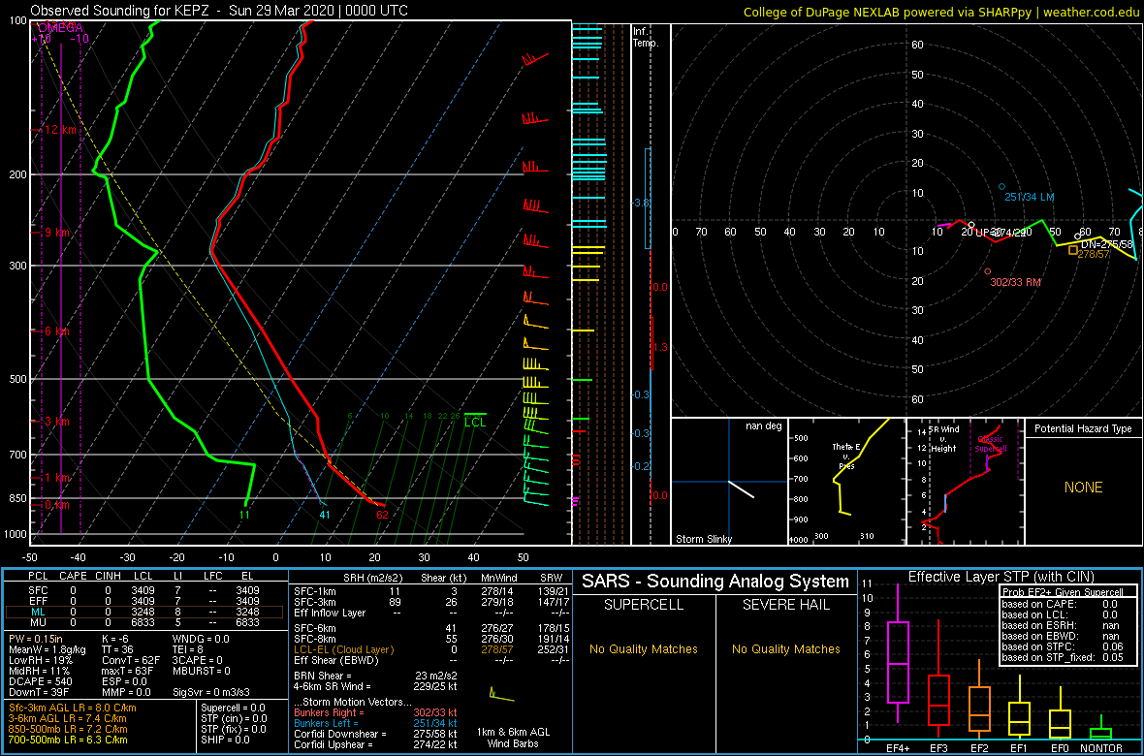Screen dimensions: 1144x756
Task: Open the Storm Slinky inset
Action: (728, 482)
